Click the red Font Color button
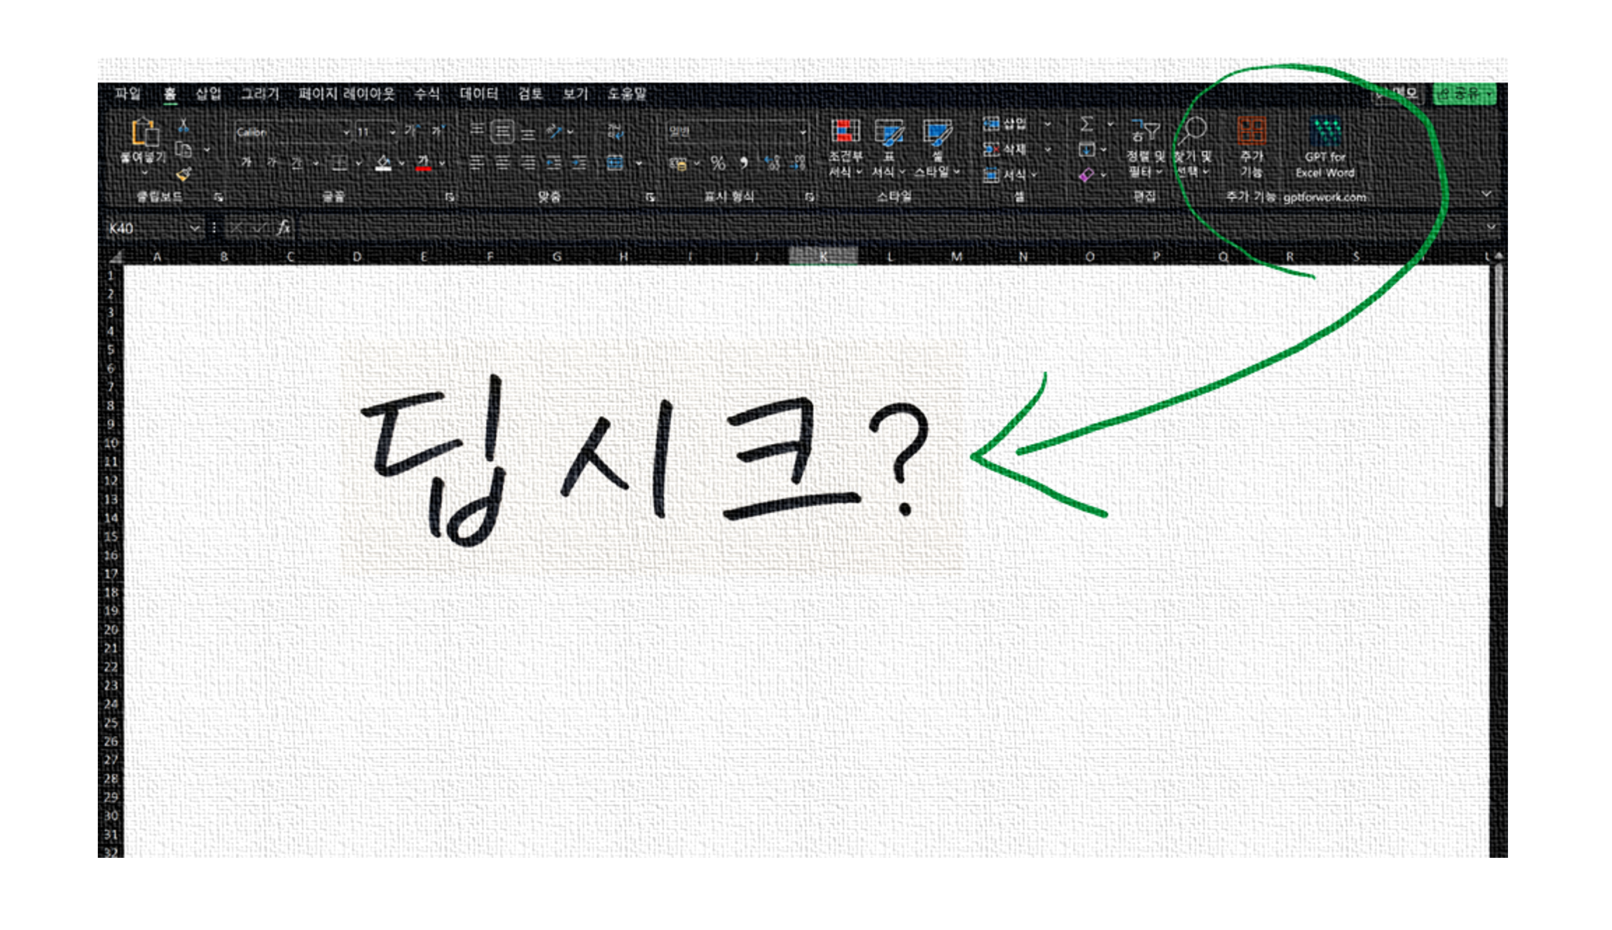This screenshot has height=930, width=1612. (x=423, y=163)
